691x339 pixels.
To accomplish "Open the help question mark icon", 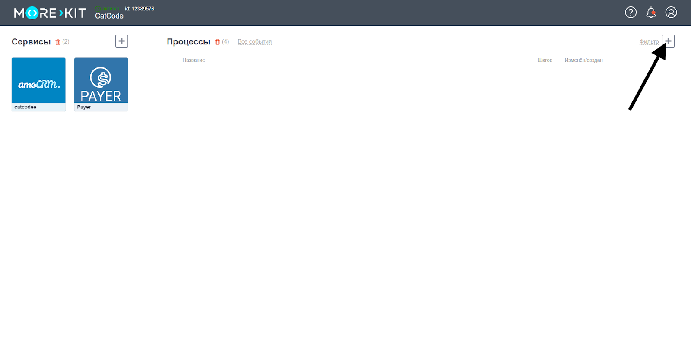I will click(631, 13).
